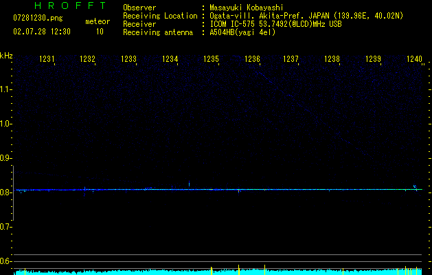Image resolution: width=432 pixels, height=275 pixels.
Task: Click the HROFFT title text
Action: [x=71, y=5]
